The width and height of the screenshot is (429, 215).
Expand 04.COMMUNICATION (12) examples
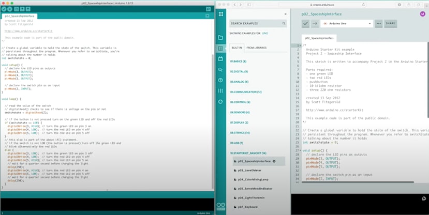point(246,92)
